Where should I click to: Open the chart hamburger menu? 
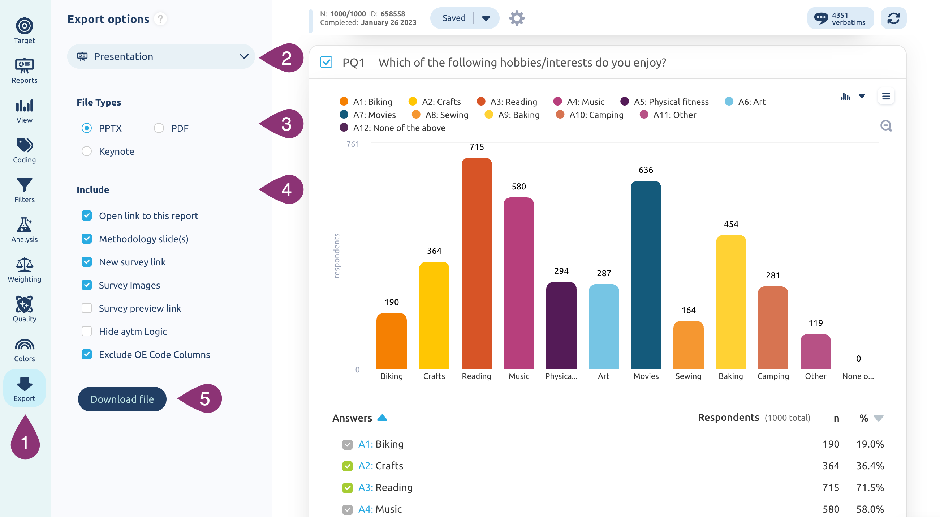(x=886, y=97)
